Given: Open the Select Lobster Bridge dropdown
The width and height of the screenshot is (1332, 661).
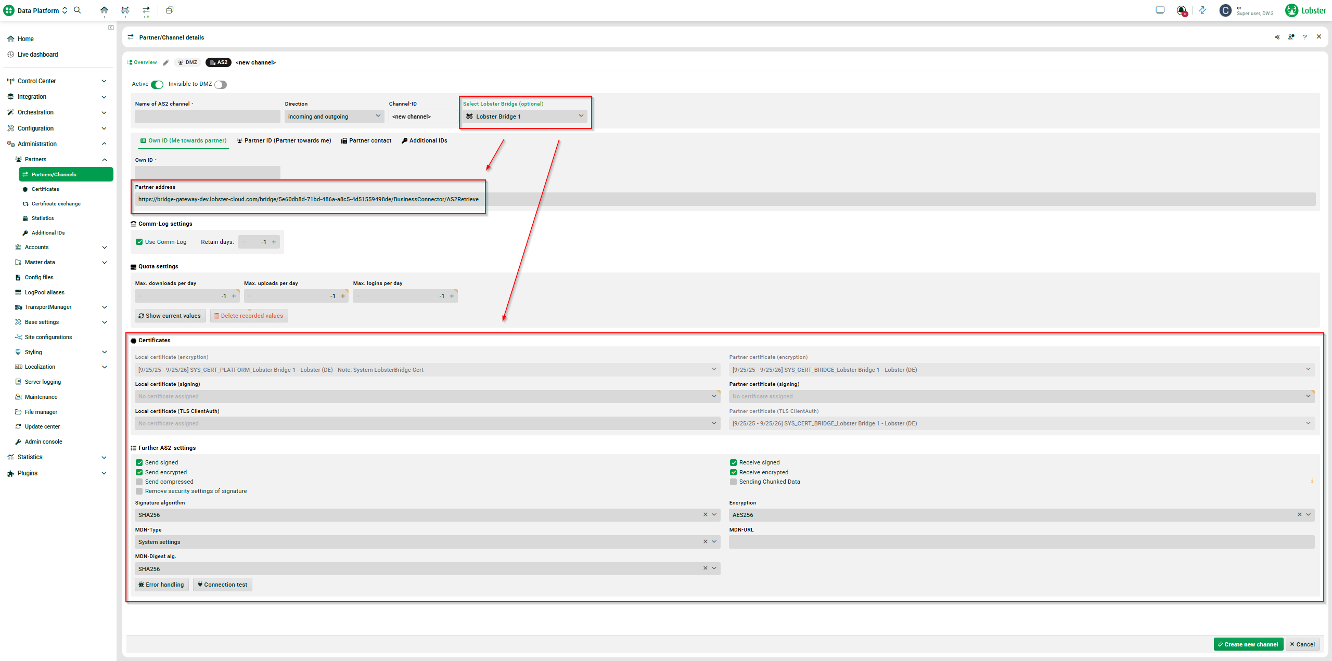Looking at the screenshot, I should 524,116.
